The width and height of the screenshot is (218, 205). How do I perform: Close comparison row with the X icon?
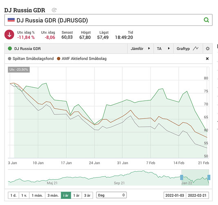pyautogui.click(x=207, y=59)
